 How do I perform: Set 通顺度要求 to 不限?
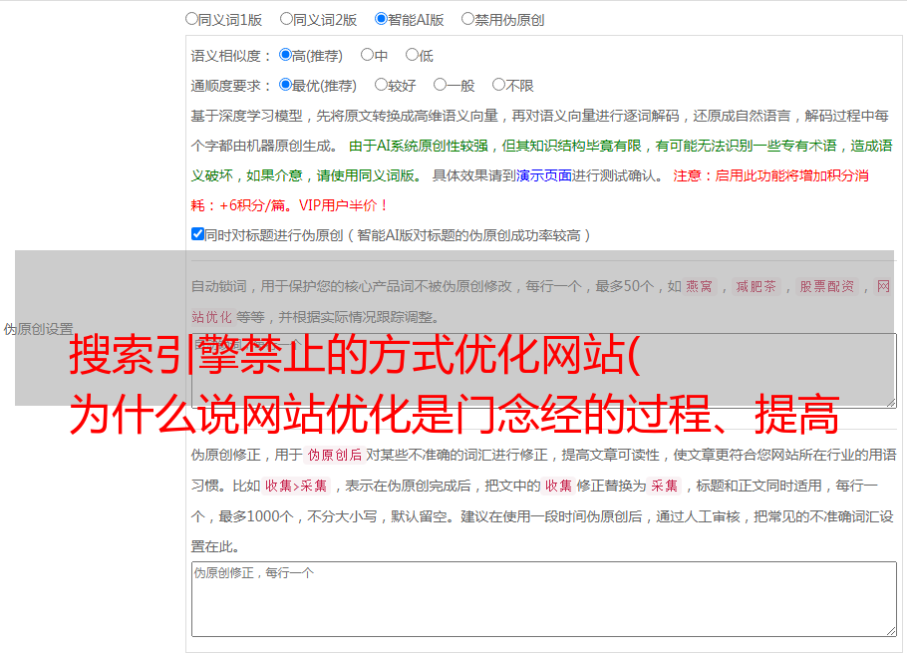pos(498,85)
